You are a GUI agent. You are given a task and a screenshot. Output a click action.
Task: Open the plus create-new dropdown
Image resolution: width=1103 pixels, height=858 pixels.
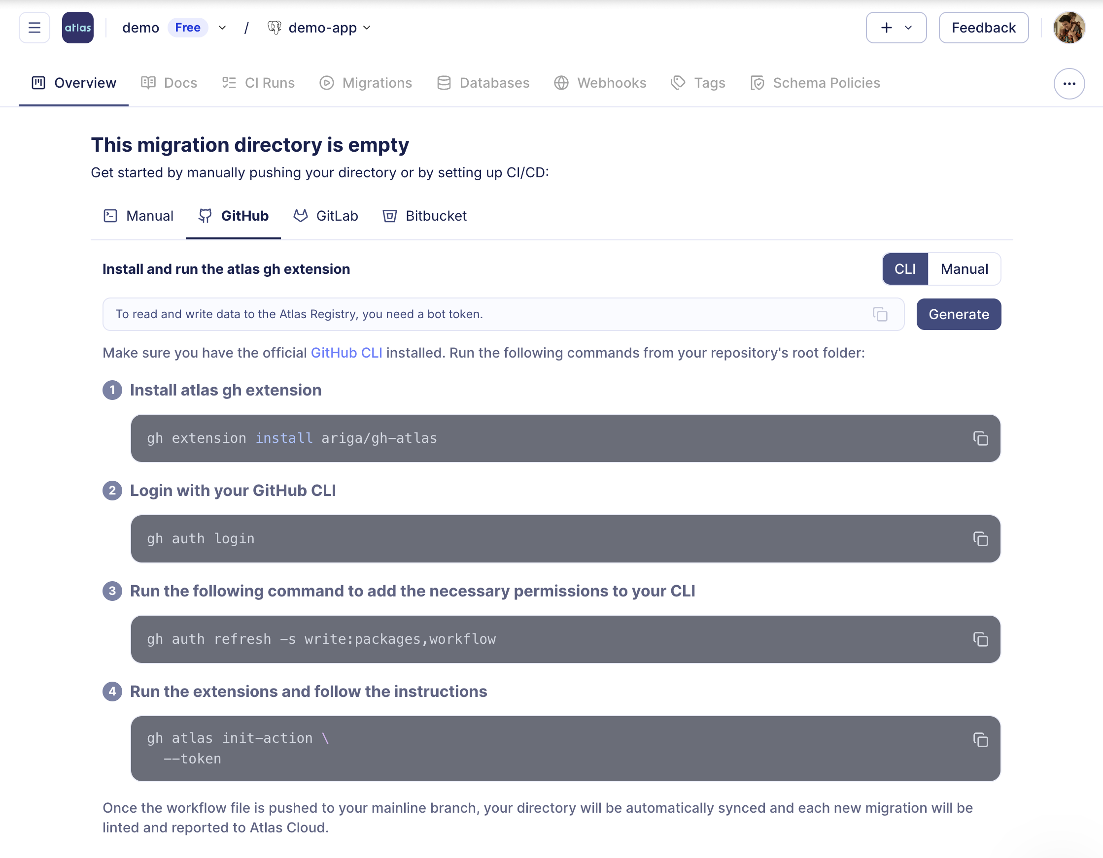click(896, 28)
